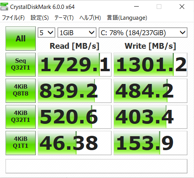This screenshot has width=194, height=178.
Task: Expand the 1GiB test size dropdown
Action: [77, 33]
